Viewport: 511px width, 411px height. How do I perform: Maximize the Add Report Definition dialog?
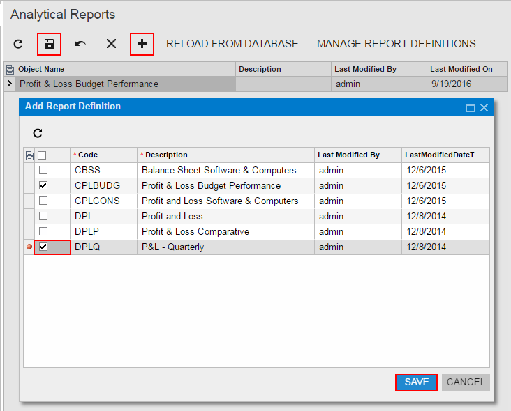471,107
